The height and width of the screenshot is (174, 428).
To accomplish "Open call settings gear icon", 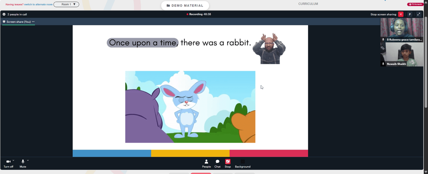I will [x=4, y=14].
